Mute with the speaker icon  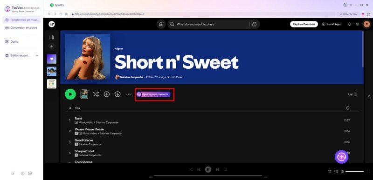pos(342,172)
